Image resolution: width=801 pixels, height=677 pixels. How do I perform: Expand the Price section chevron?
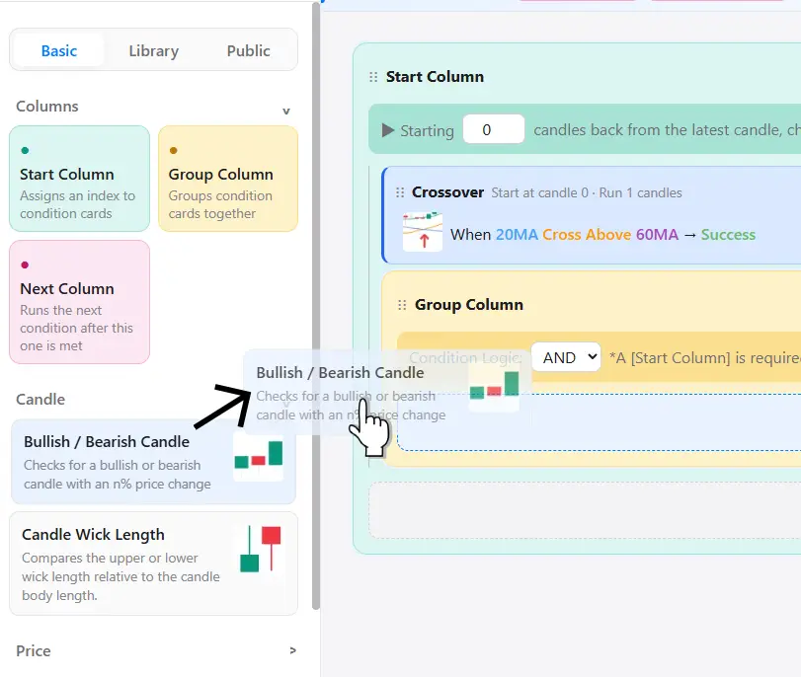tap(292, 650)
